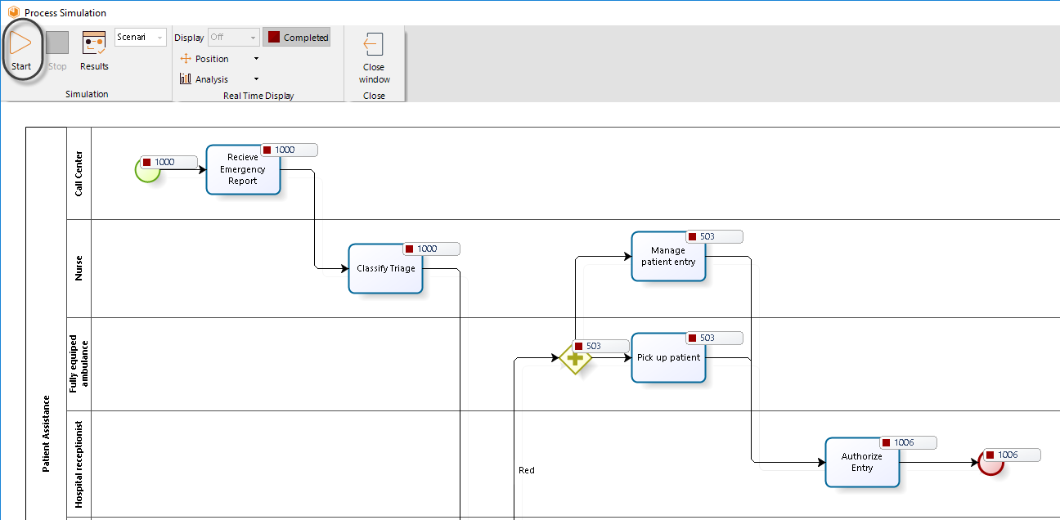Click the end event 1006 badge

1013,455
